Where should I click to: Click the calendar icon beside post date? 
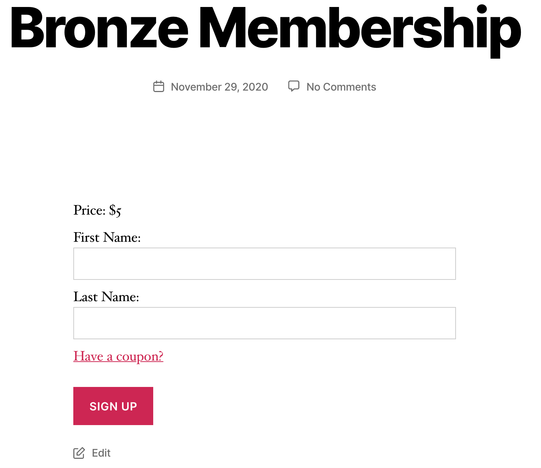coord(158,87)
